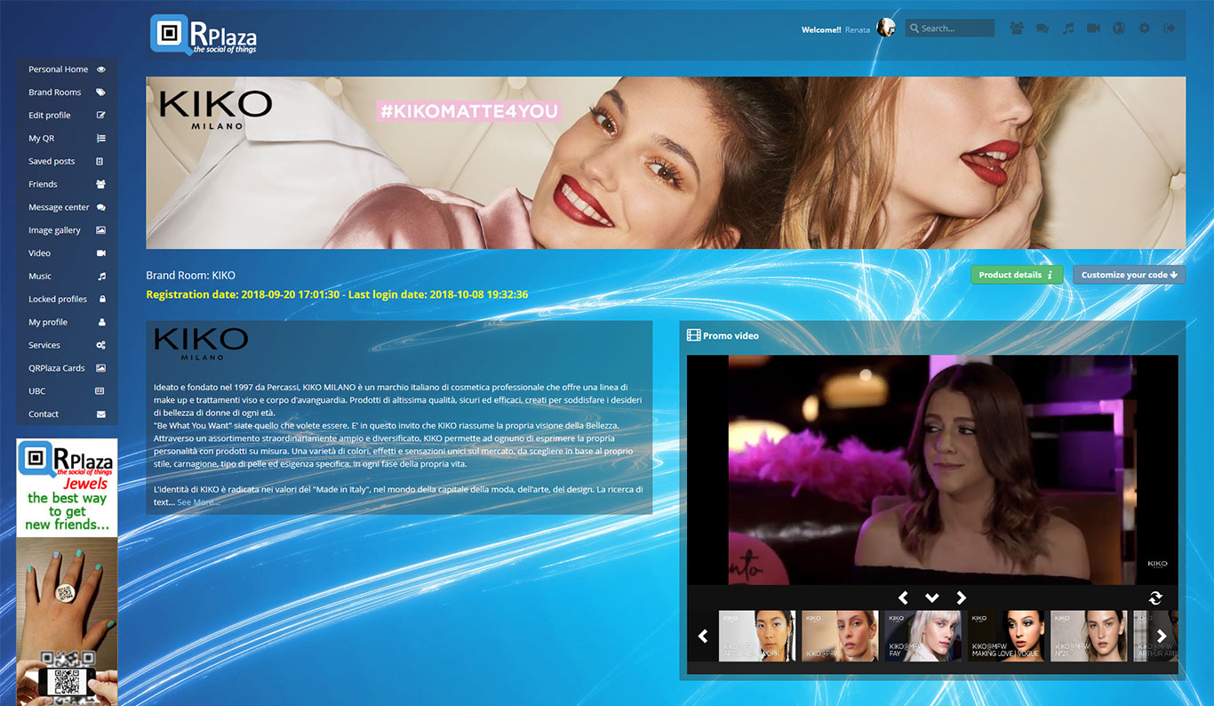Click Renata's profile avatar
This screenshot has height=706, width=1214.
[x=886, y=28]
